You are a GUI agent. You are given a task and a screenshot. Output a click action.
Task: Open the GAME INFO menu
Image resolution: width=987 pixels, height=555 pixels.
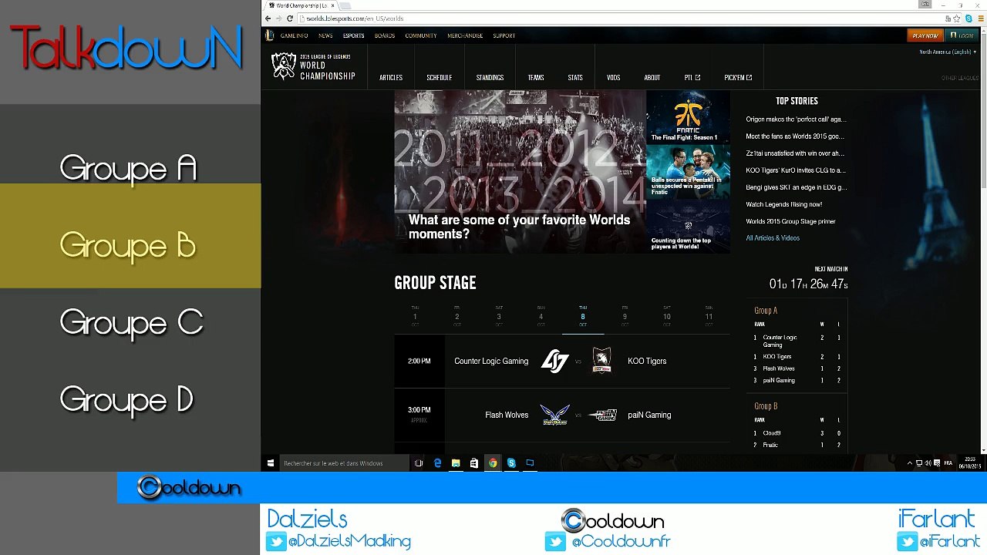point(294,35)
